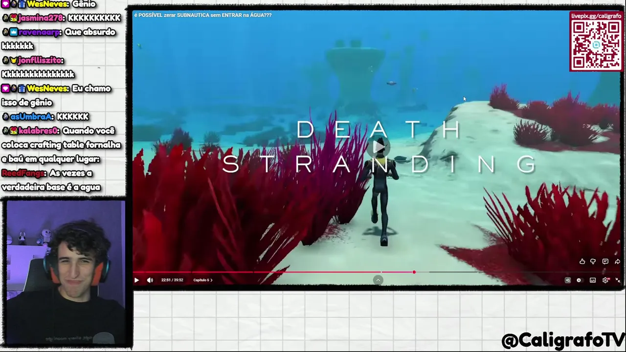Toggle subtitles with the captions icon

(593, 280)
